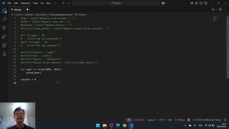Screen dimensions: 229x129
Task: Open the Explorer view in activity bar
Action: pyautogui.click(x=4, y=11)
